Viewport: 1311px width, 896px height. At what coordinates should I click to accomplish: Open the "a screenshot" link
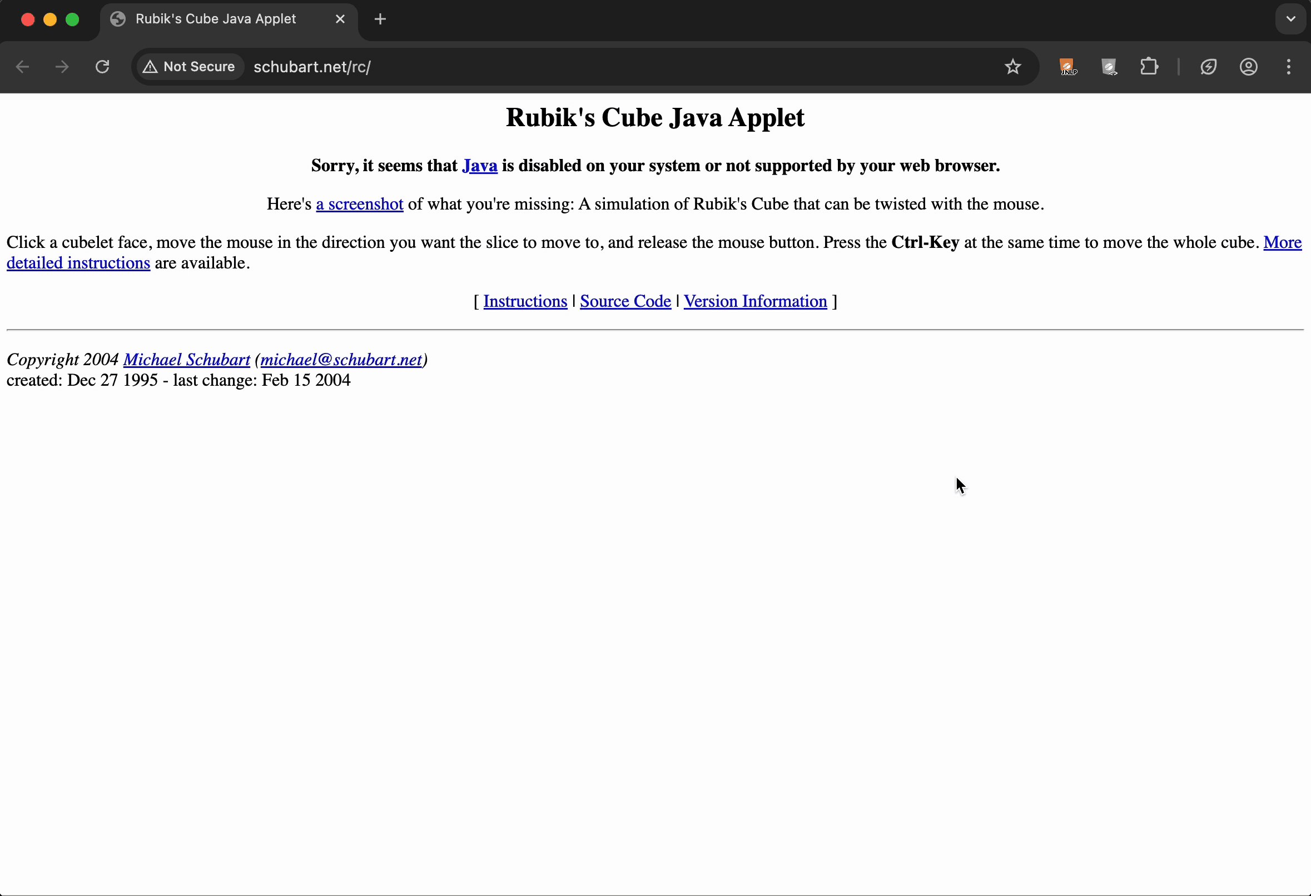point(359,204)
